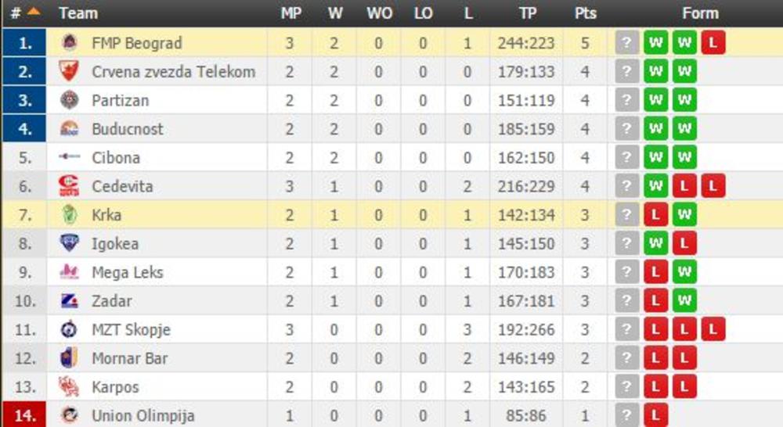
Task: Click FMP Beograd's red L form badge
Action: coord(713,43)
